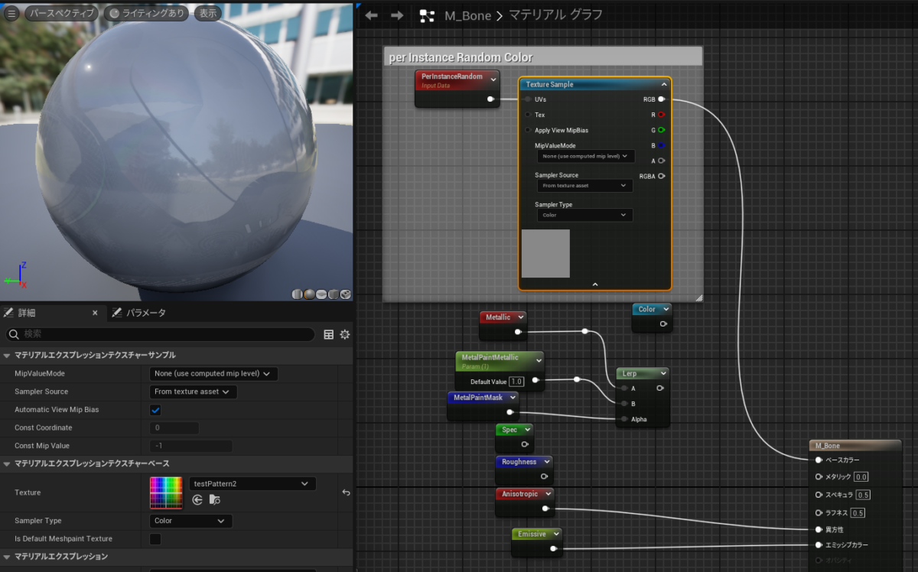Click the use-selected-asset arrow icon under Texture
Viewport: 918px width, 572px height.
coord(197,499)
